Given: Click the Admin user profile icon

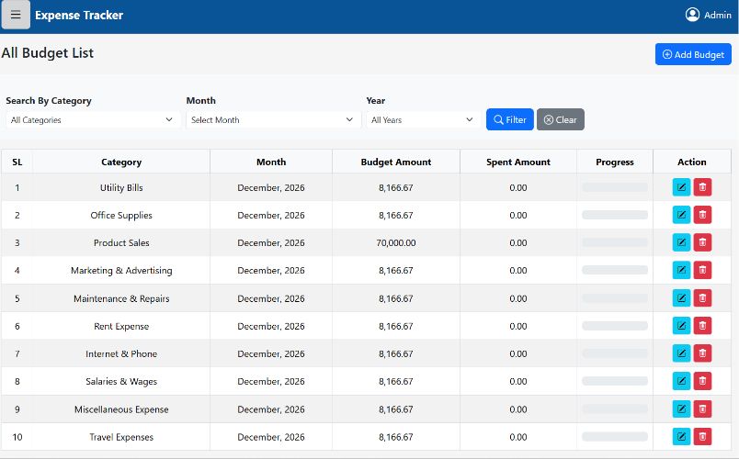Looking at the screenshot, I should (692, 15).
